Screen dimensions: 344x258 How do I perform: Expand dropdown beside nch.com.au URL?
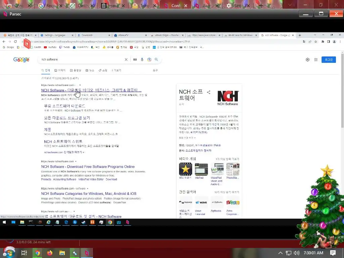coord(74,212)
